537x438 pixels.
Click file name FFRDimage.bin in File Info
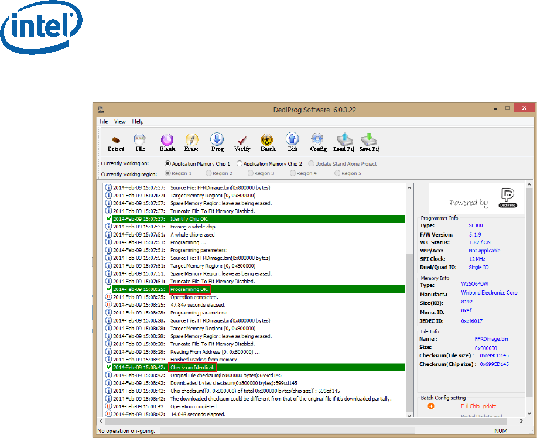tap(491, 339)
